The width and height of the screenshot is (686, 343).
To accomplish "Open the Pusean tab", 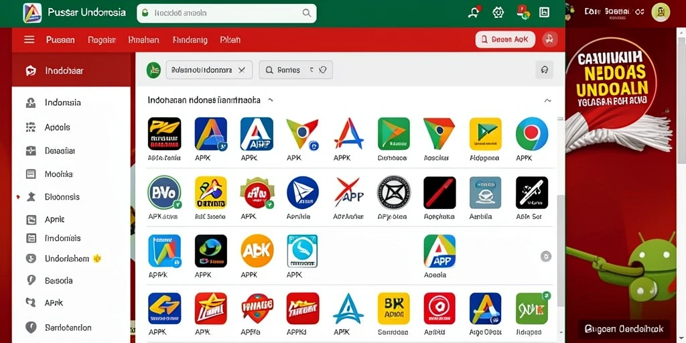I will 60,40.
